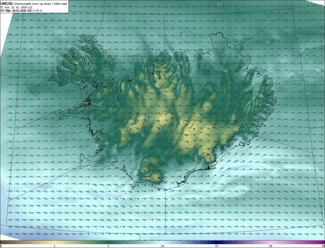
Task: Click the 3.3 value label on map
Action: [x=261, y=96]
